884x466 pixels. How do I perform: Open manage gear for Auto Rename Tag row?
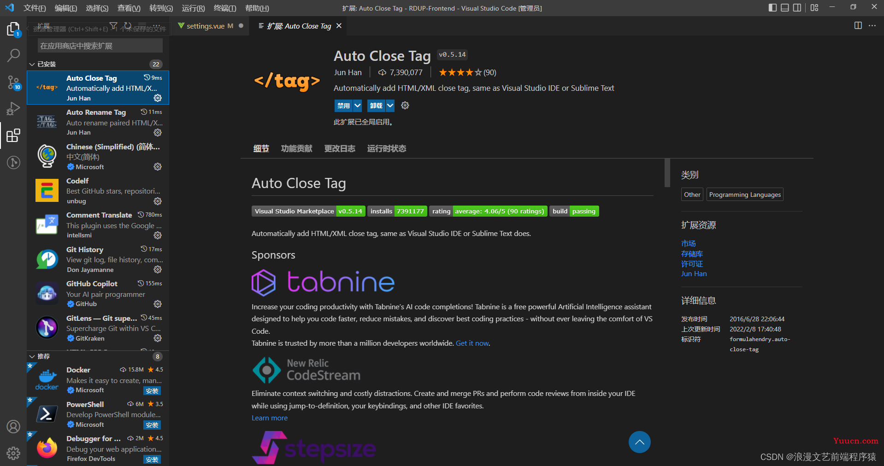pos(158,133)
